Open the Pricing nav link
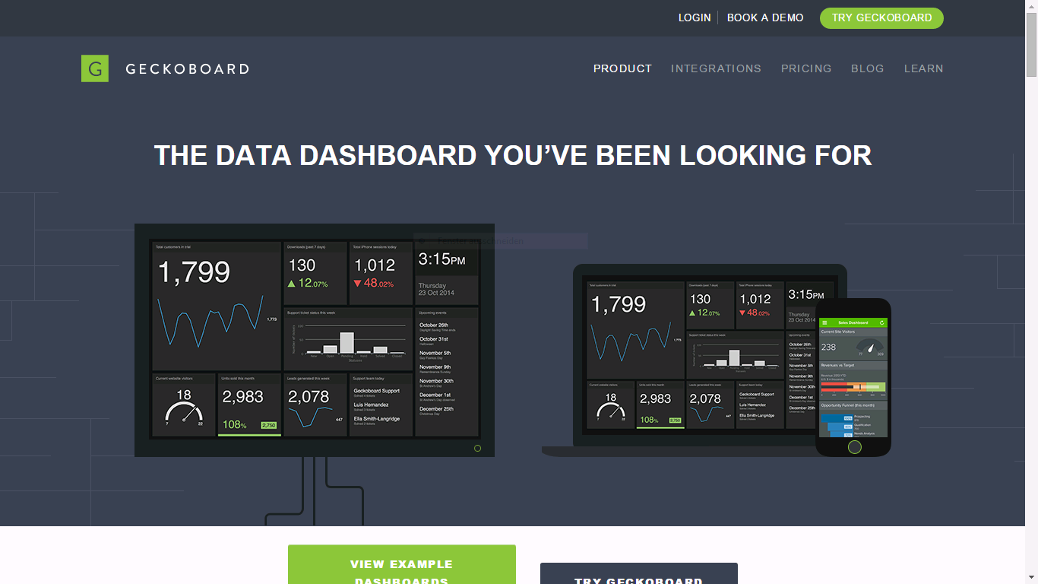 (806, 68)
